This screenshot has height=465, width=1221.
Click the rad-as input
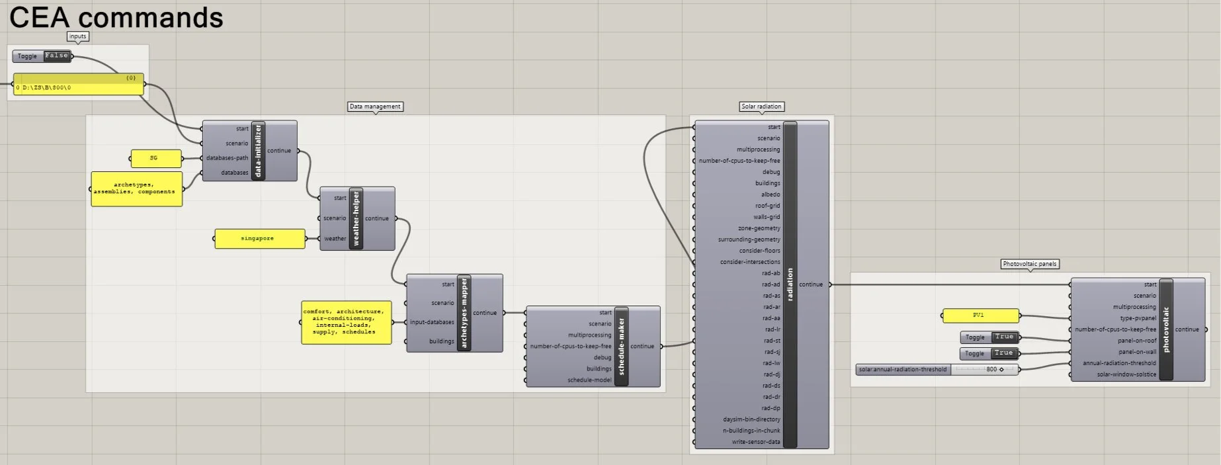tap(772, 296)
